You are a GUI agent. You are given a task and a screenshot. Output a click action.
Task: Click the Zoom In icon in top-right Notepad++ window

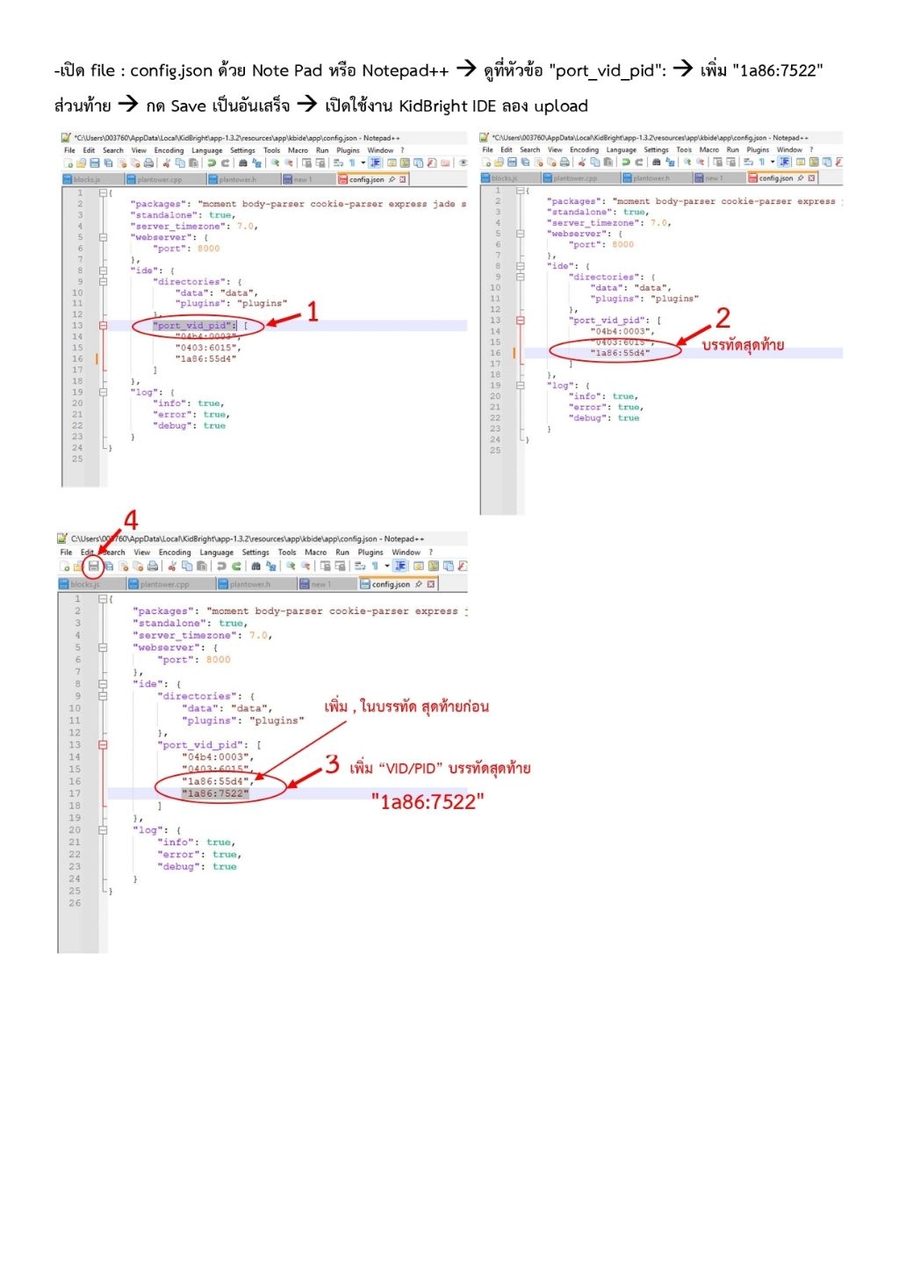tap(687, 162)
